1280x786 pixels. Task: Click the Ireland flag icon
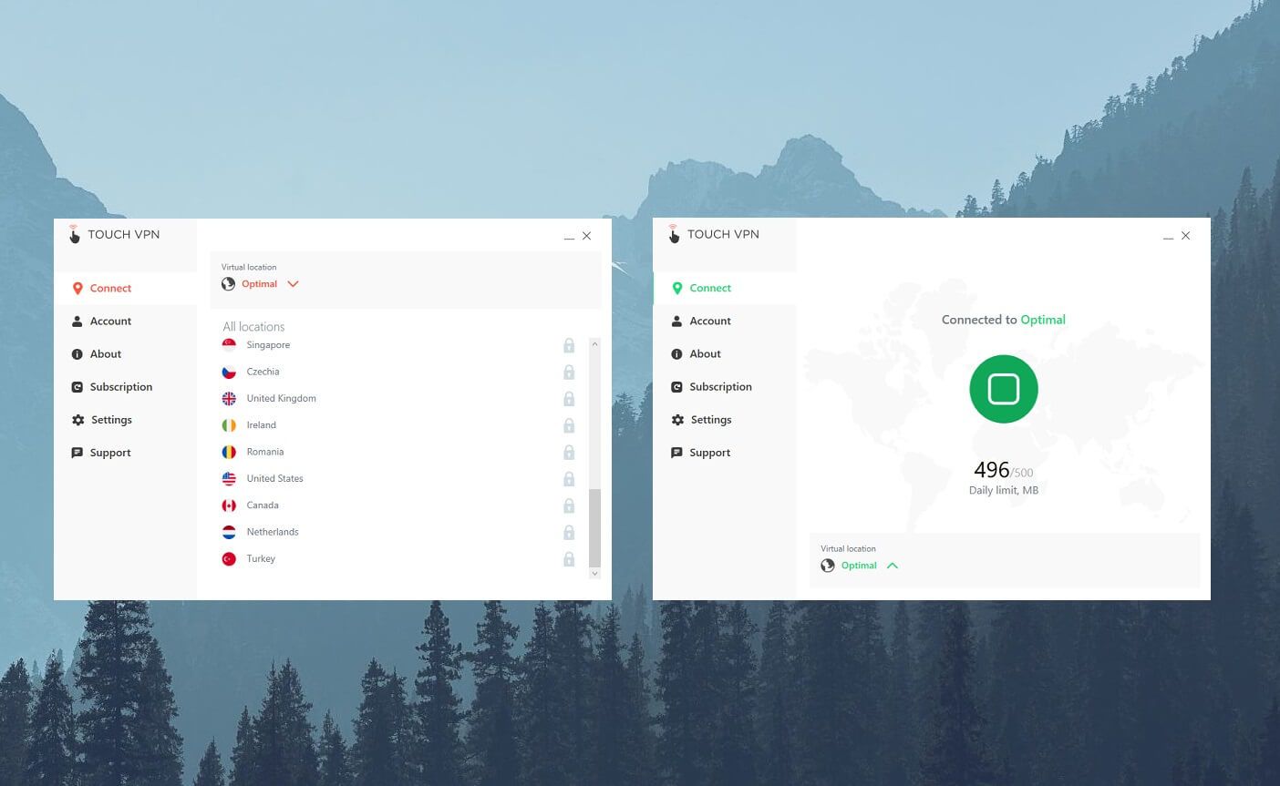pyautogui.click(x=229, y=425)
